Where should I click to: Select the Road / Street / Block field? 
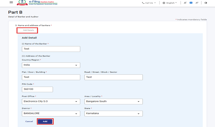pyautogui.click(x=113, y=77)
